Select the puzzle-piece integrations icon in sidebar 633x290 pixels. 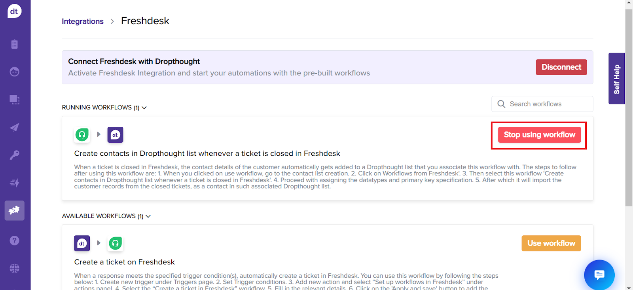[15, 210]
